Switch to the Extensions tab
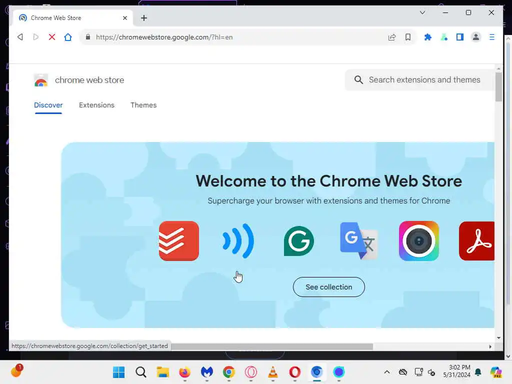Image resolution: width=512 pixels, height=384 pixels. (x=96, y=105)
